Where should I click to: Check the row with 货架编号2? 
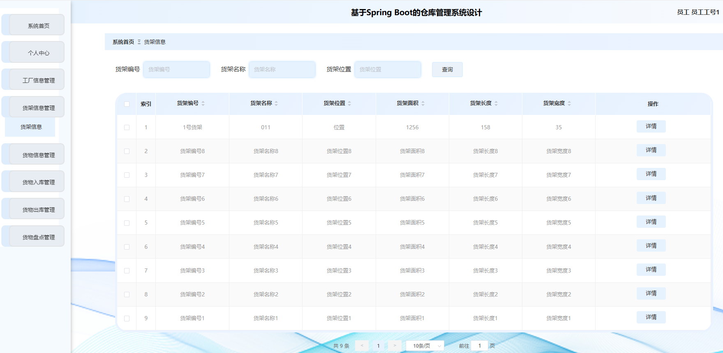coord(127,294)
